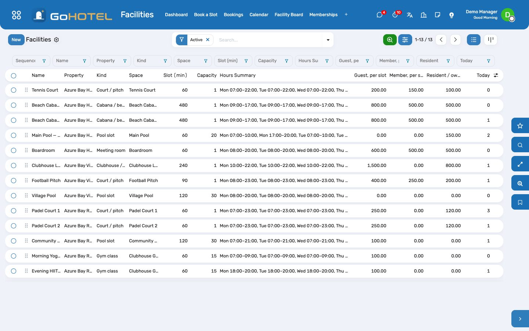Switch to kanban view
The width and height of the screenshot is (529, 331).
490,40
